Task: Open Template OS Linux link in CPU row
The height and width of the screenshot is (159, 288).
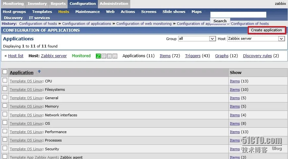Action: [x=26, y=81]
